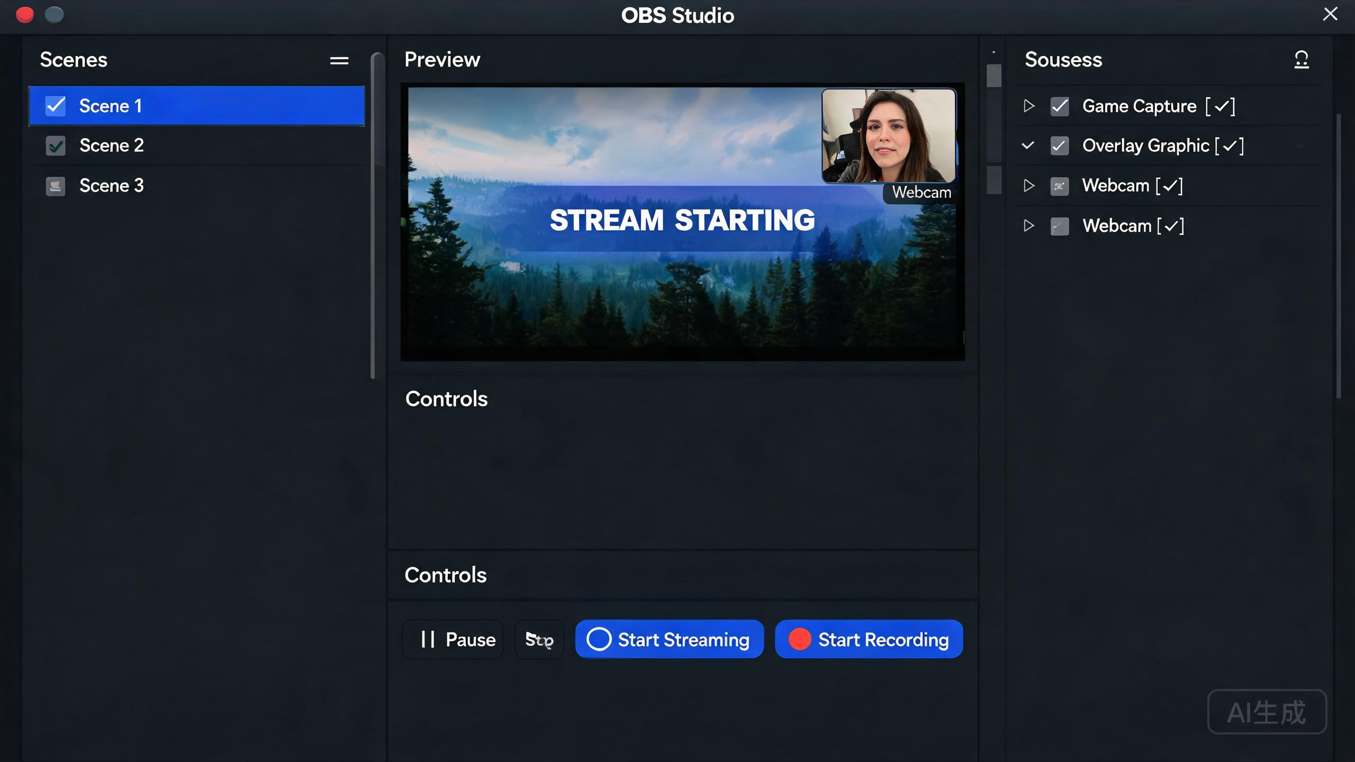Click the Scene 3 monitor icon
The height and width of the screenshot is (762, 1355).
[56, 186]
